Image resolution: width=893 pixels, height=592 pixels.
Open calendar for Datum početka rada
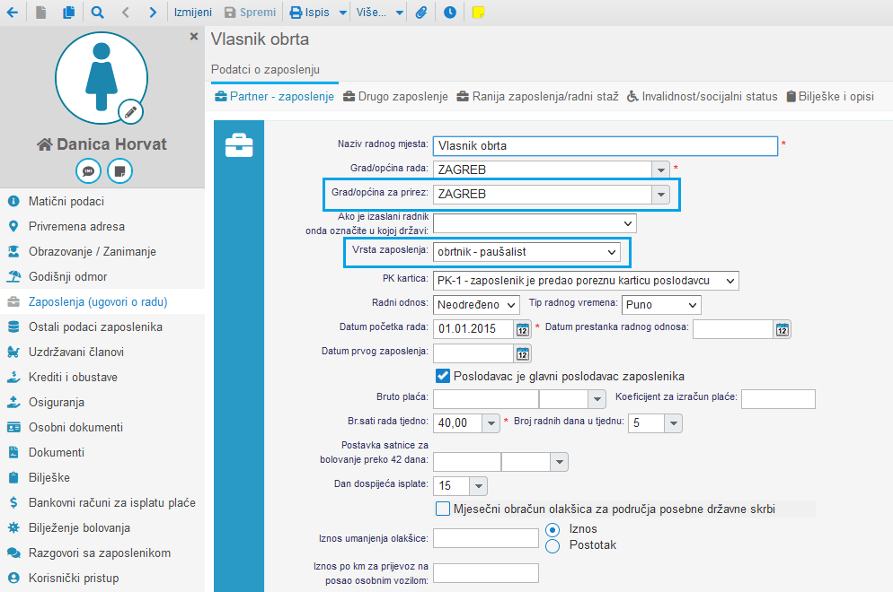pyautogui.click(x=523, y=329)
